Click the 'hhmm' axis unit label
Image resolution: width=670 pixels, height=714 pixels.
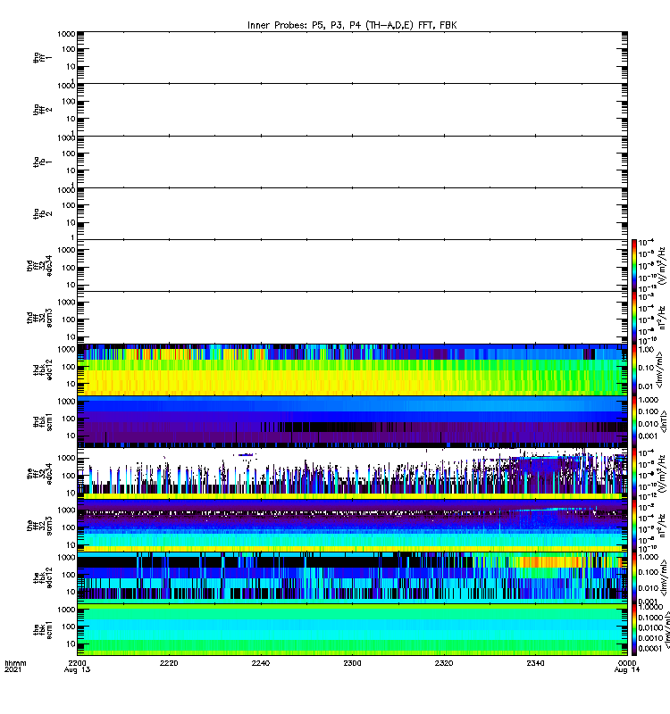[x=15, y=663]
